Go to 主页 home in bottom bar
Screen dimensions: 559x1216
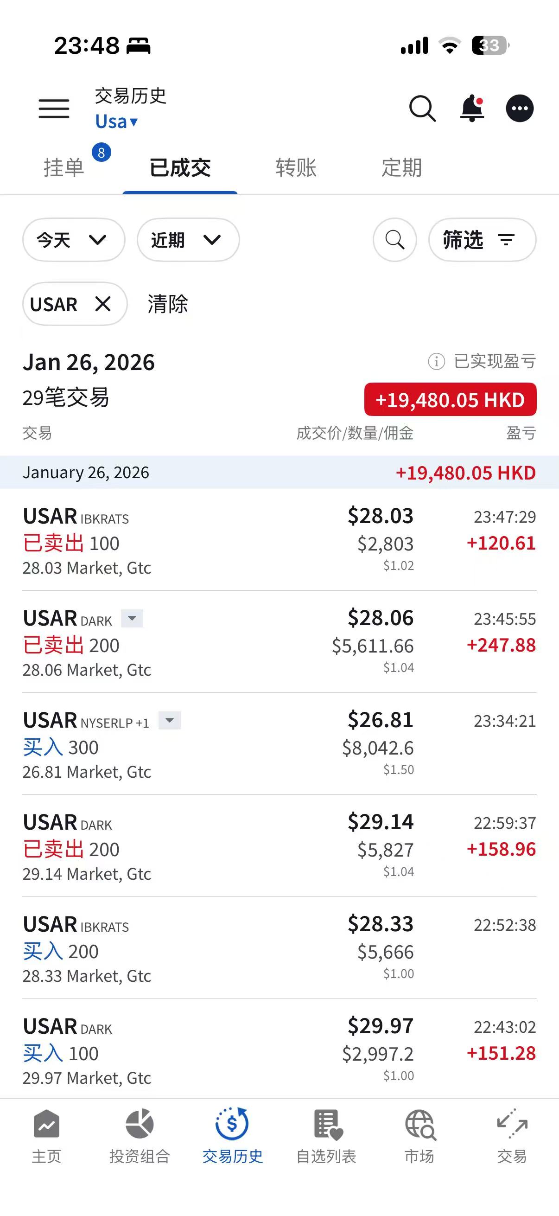tap(46, 1136)
